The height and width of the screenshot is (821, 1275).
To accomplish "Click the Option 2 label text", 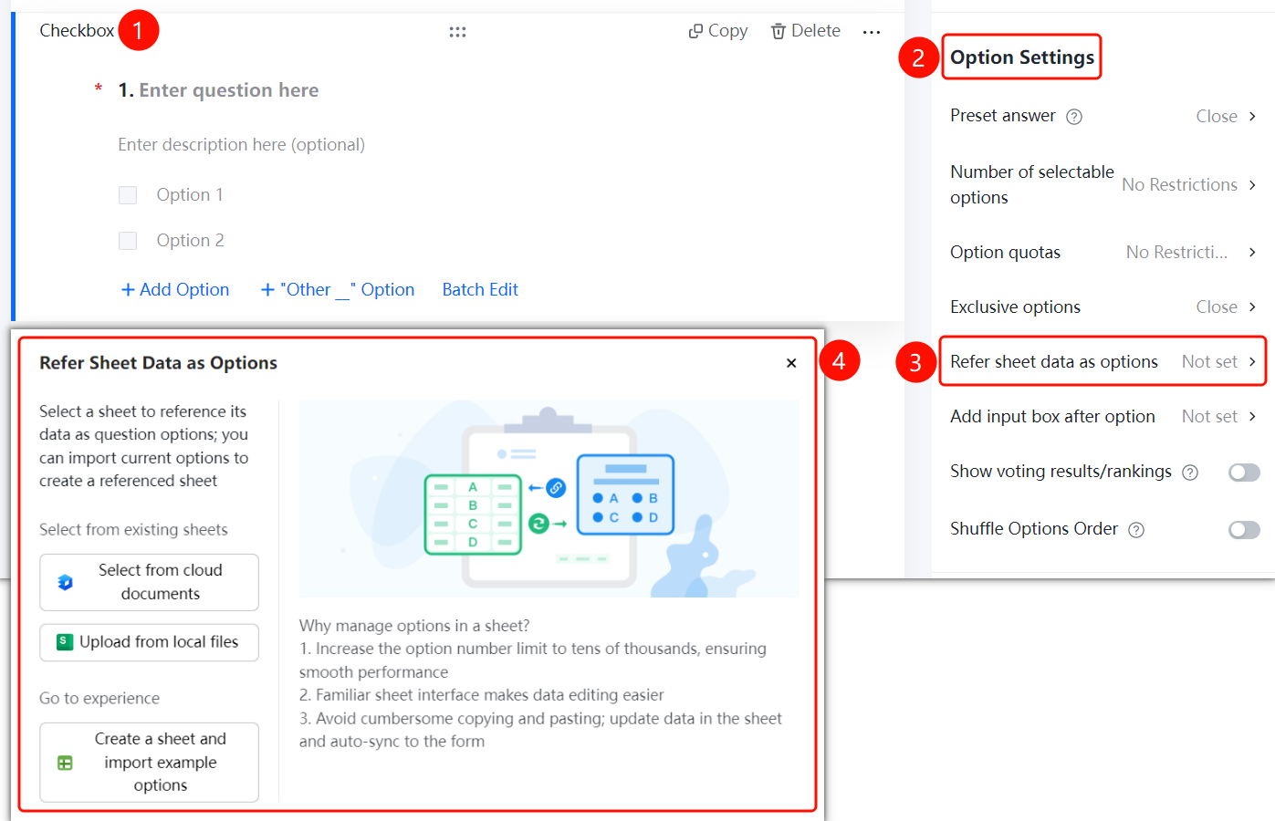I will coord(190,240).
